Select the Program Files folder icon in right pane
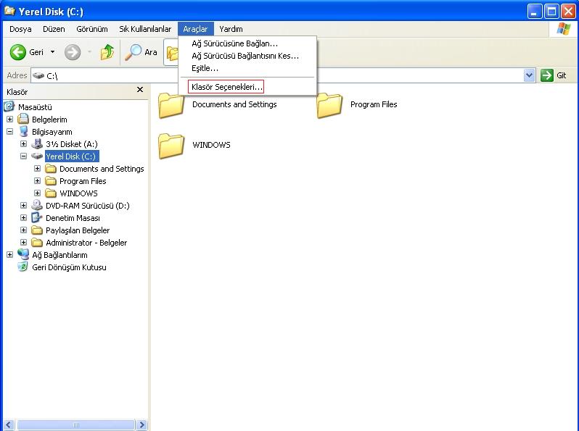579x431 pixels. pos(329,106)
